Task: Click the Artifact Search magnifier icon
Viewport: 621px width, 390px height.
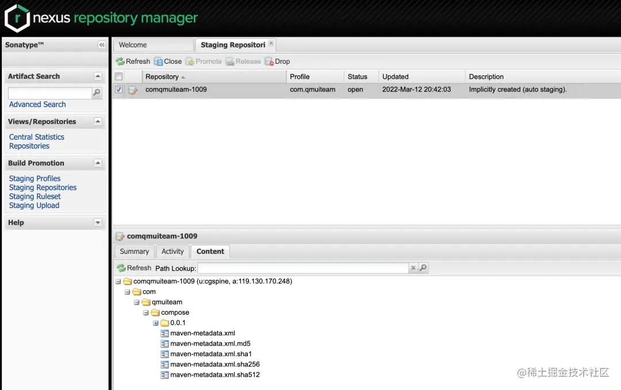Action: (x=97, y=92)
